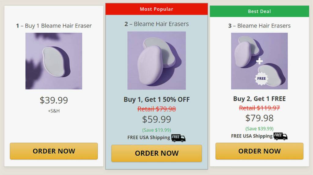Click the 'Buy 1, Get 1 50% OFF' text
Image resolution: width=313 pixels, height=175 pixels.
coord(156,100)
